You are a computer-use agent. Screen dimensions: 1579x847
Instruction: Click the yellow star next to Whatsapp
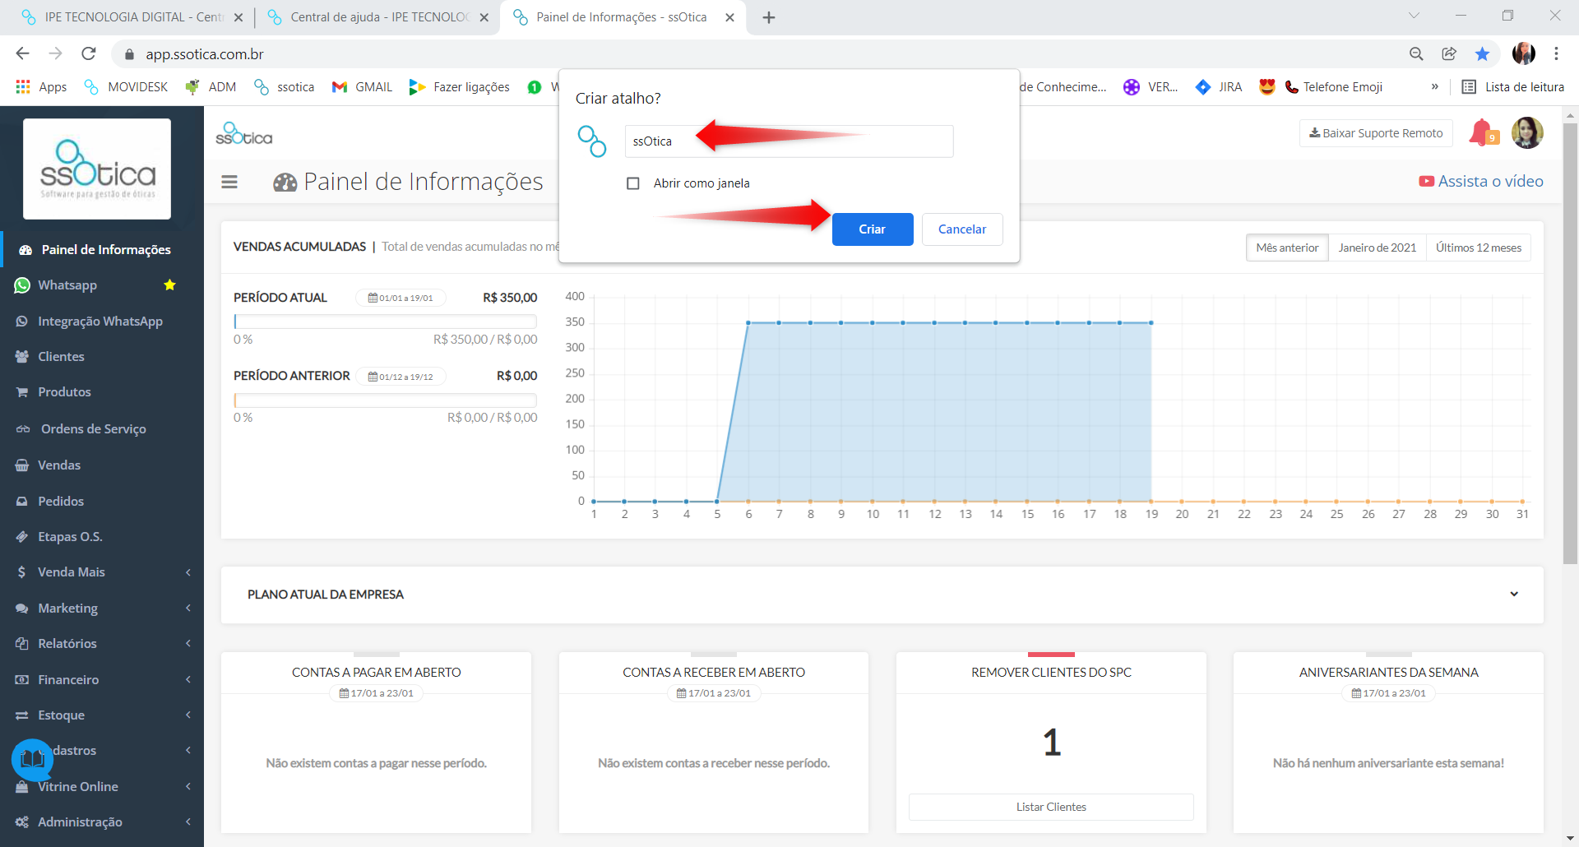click(169, 285)
